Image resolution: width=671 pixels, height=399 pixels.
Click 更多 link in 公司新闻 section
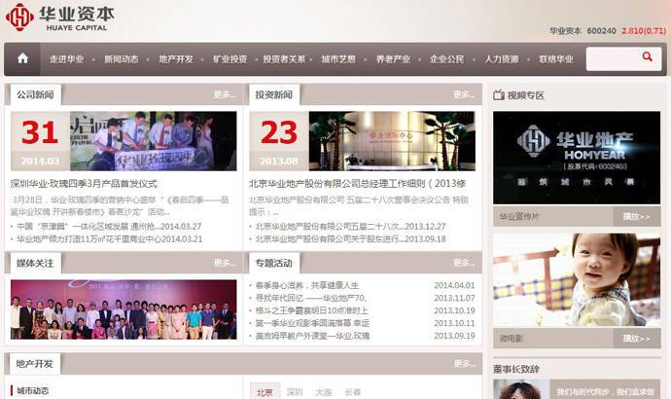[x=224, y=95]
